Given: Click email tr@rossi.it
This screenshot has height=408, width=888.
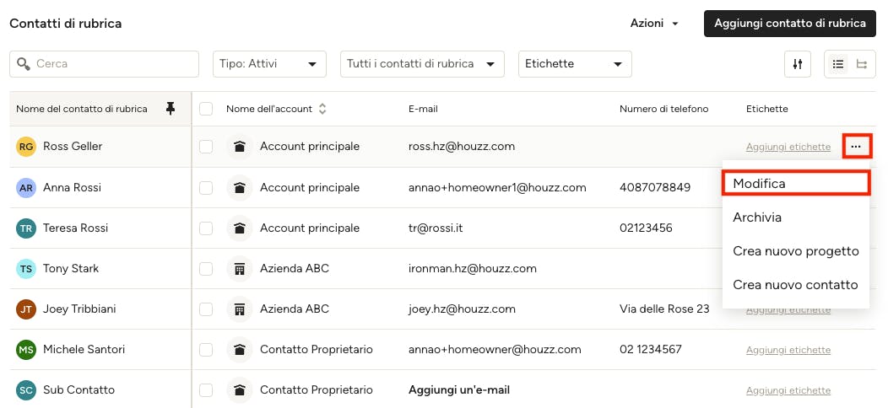Looking at the screenshot, I should point(436,228).
